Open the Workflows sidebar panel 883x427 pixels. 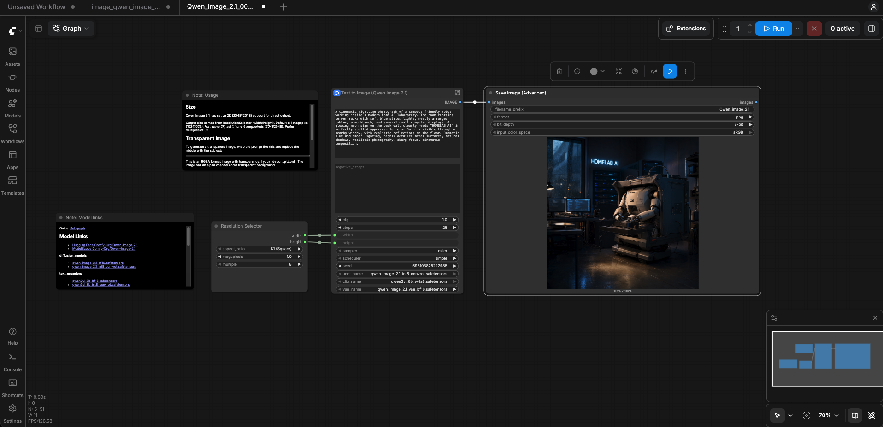pos(12,134)
